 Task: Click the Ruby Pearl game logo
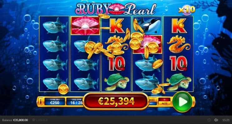[116, 9]
